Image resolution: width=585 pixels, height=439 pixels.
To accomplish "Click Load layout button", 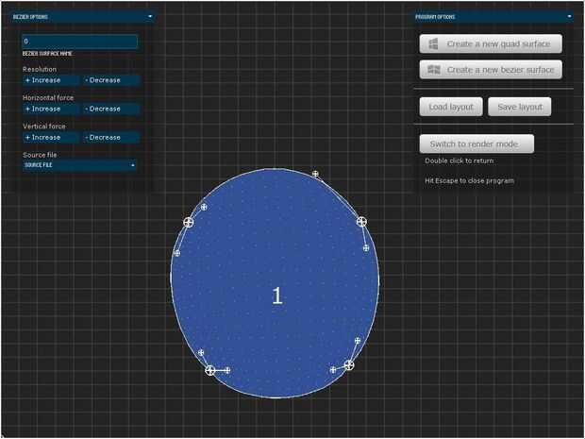I will (x=451, y=107).
